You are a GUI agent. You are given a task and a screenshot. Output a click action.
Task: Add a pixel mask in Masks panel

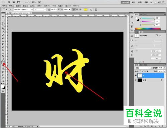(157, 35)
